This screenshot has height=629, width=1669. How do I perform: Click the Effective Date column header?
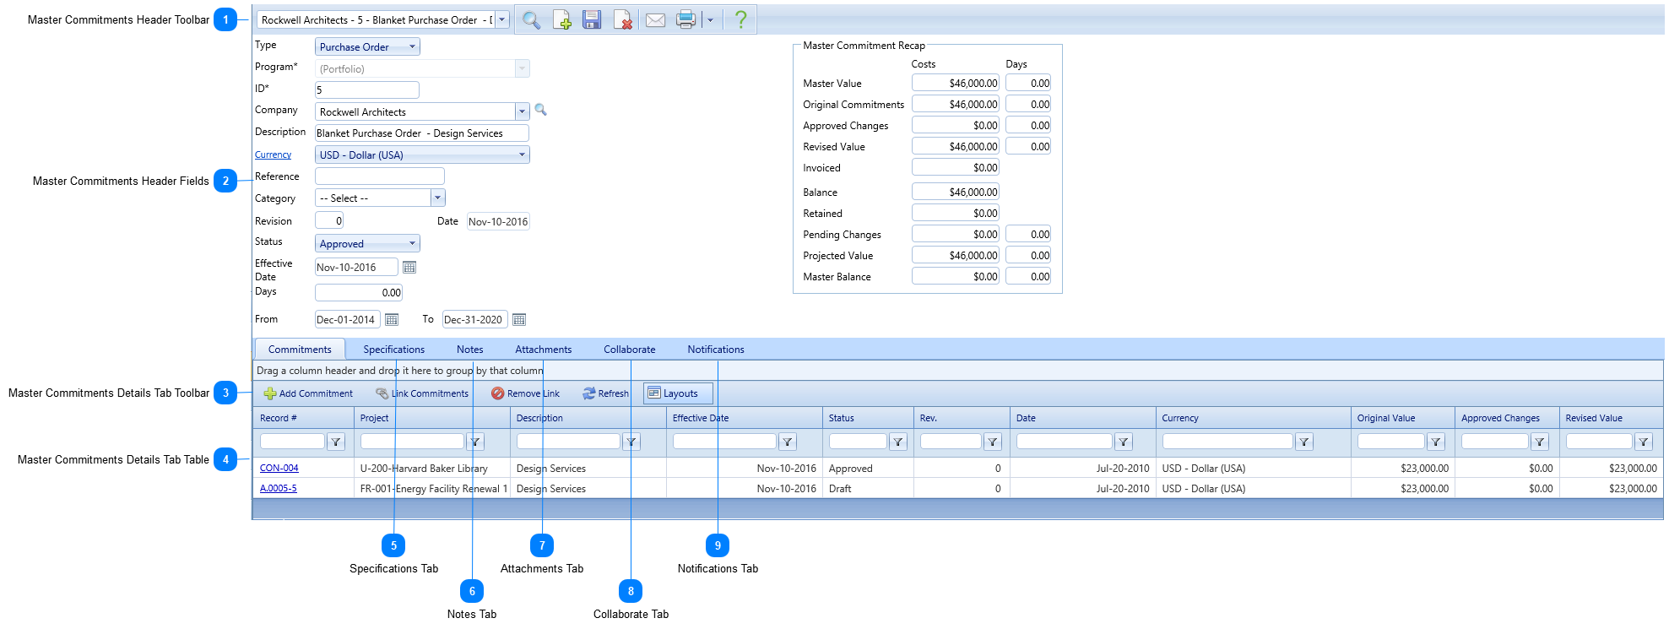744,418
